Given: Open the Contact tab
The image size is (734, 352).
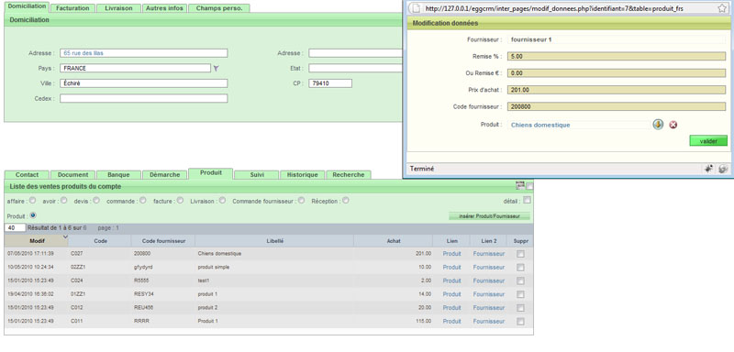Looking at the screenshot, I should [27, 175].
